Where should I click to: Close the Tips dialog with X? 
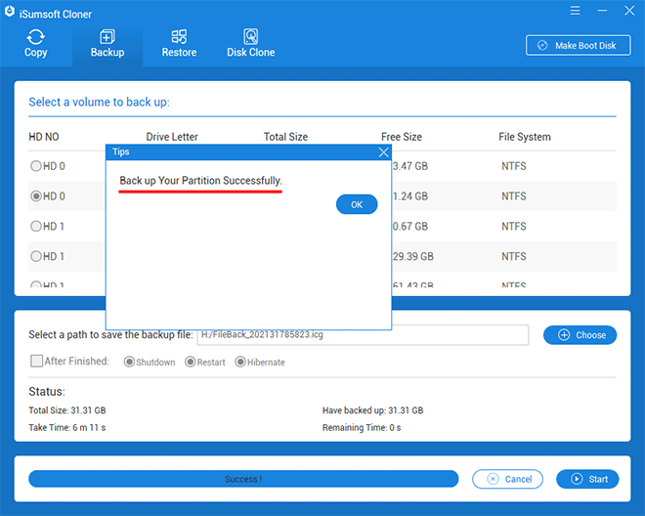click(383, 151)
